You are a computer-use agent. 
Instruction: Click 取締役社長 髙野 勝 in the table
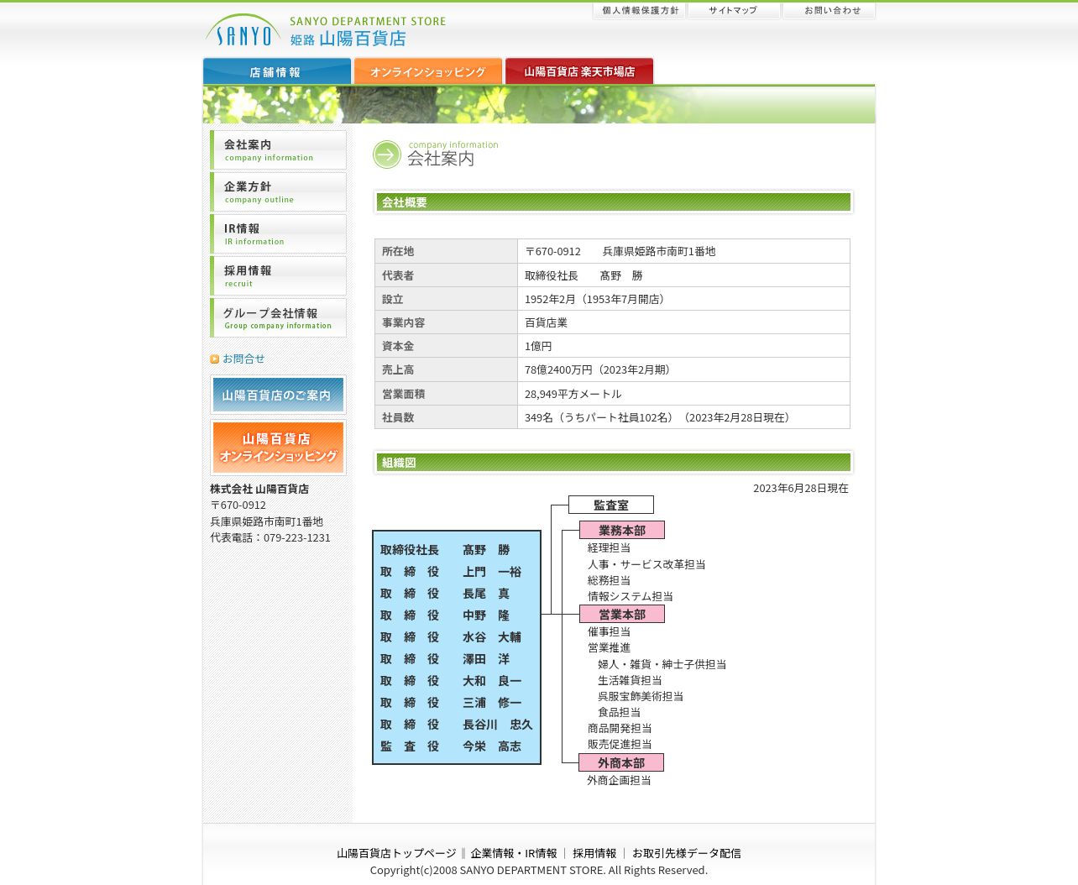583,275
